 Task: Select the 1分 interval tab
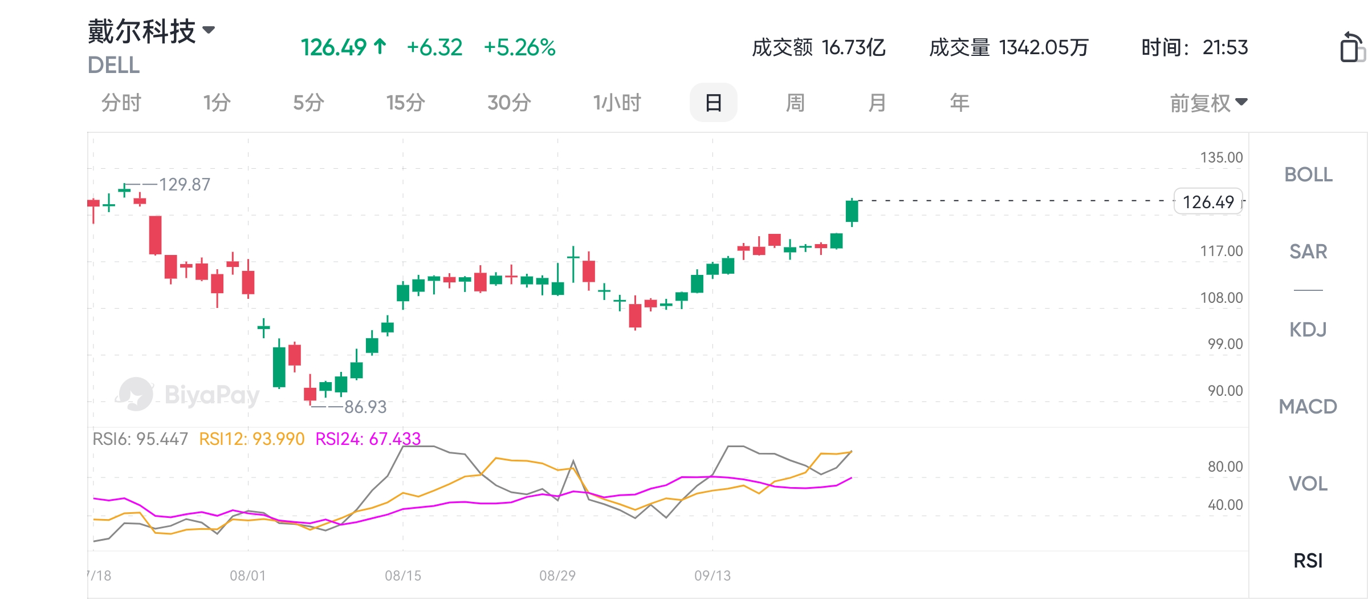(217, 103)
